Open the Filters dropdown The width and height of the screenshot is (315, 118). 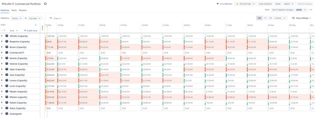pos(55,18)
